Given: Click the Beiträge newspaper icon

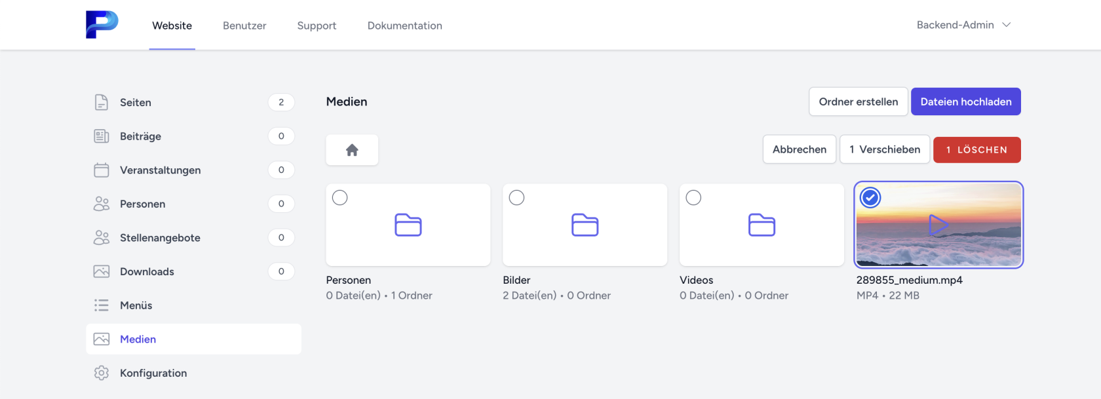Looking at the screenshot, I should (102, 136).
